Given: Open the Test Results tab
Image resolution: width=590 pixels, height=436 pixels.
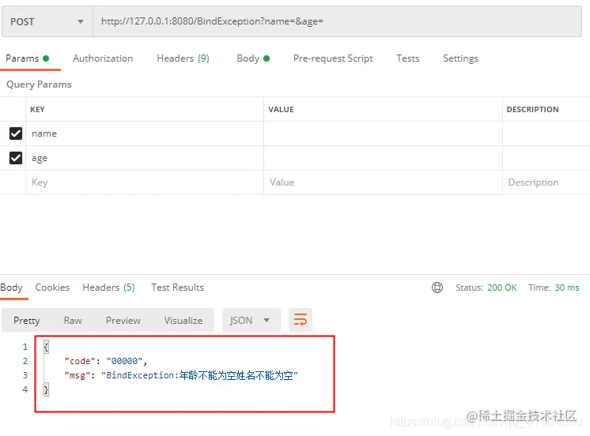Looking at the screenshot, I should [x=178, y=288].
